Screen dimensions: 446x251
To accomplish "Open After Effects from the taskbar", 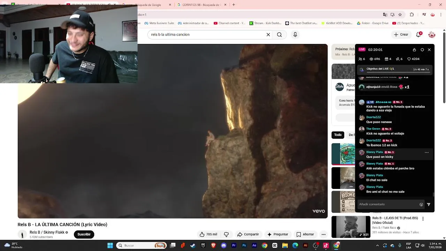I will (254, 245).
